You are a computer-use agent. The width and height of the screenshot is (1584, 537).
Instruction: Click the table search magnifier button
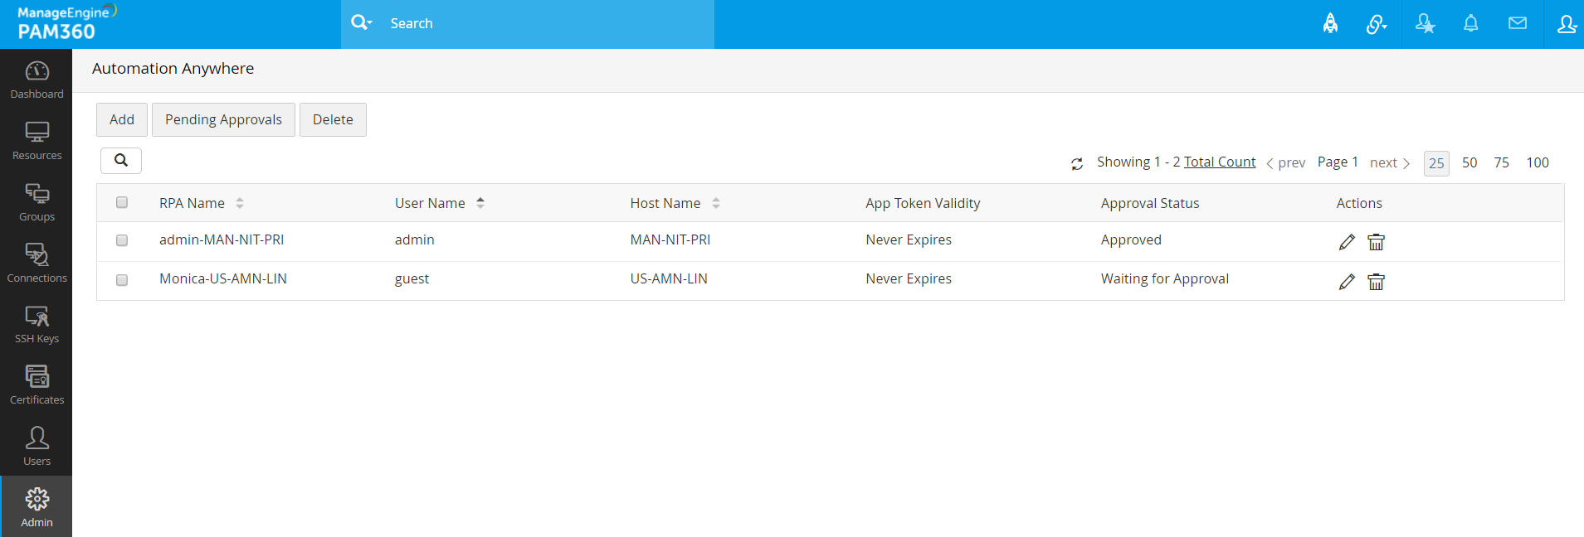pos(121,161)
